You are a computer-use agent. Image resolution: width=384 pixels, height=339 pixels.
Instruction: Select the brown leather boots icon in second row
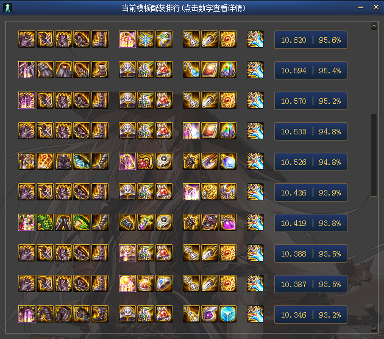tap(100, 70)
